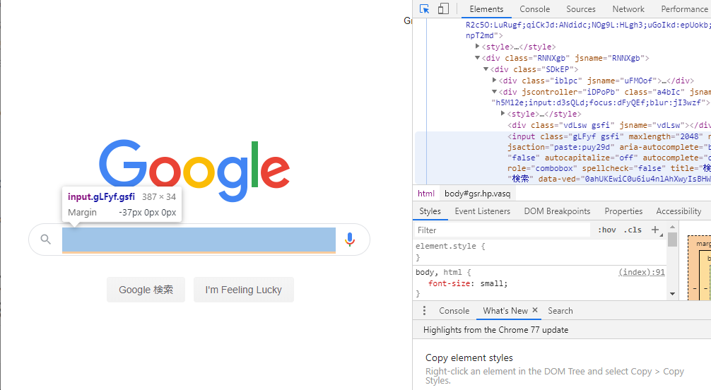711x390 pixels.
Task: Click the styles pane scrollbar down arrow
Action: [672, 294]
